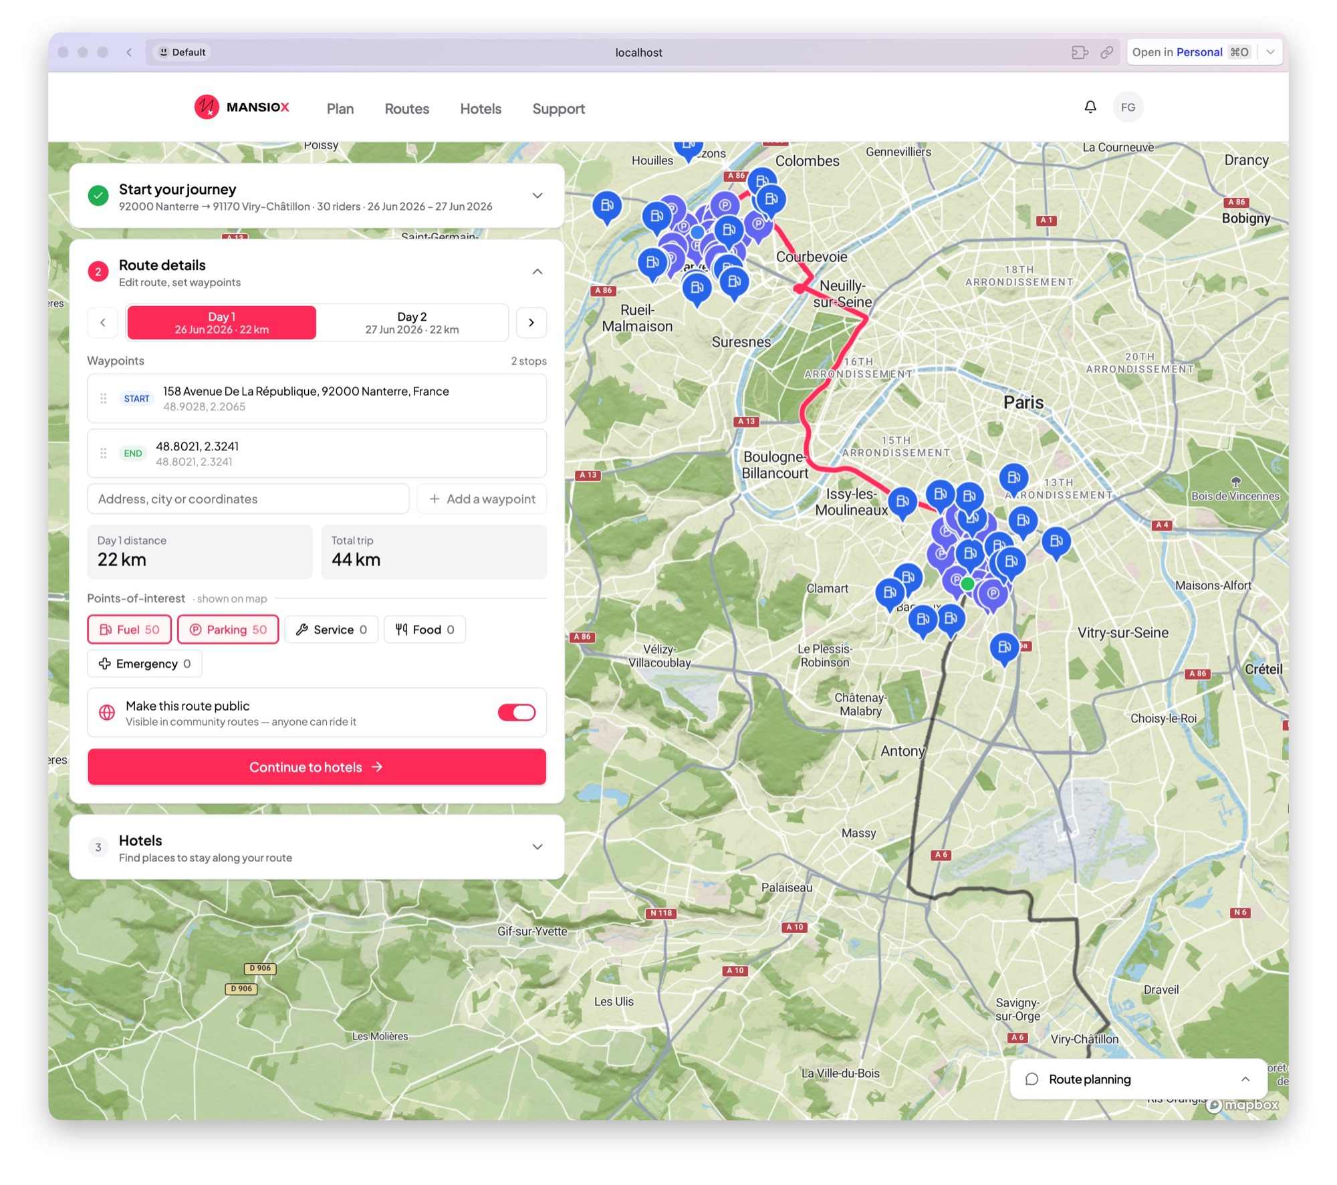Toggle the Fuel 50 points-of-interest filter
Image resolution: width=1337 pixels, height=1185 pixels.
[x=130, y=630]
